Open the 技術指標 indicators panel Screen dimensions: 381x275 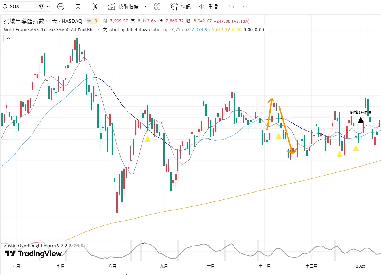123,7
